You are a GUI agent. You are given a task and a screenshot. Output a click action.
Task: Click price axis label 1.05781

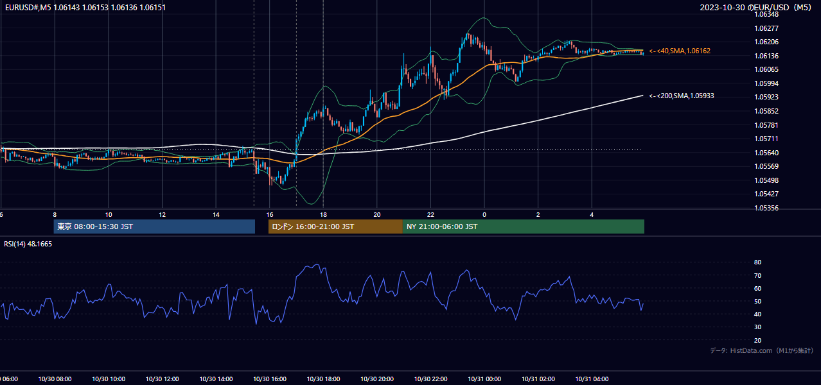click(x=766, y=125)
